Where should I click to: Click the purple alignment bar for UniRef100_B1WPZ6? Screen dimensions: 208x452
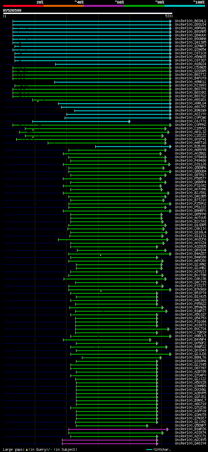(x=119, y=429)
